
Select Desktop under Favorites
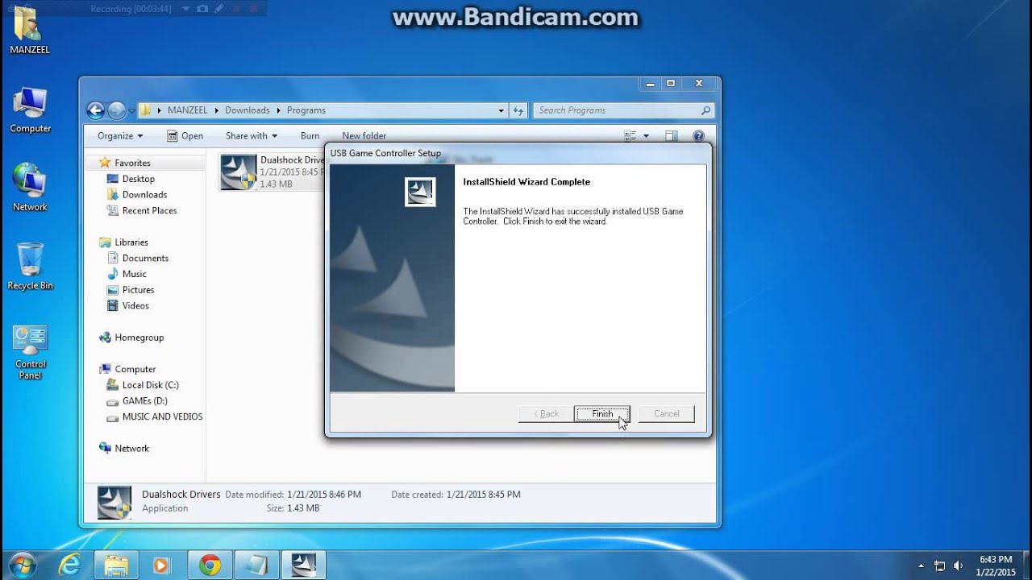pos(138,179)
